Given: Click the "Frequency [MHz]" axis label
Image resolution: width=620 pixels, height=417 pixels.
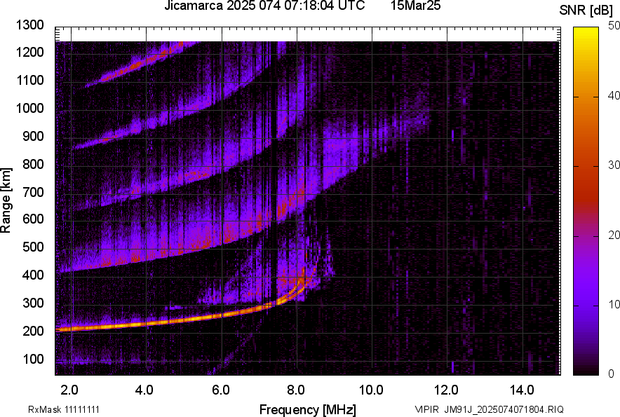Looking at the screenshot, I should click(x=308, y=409).
